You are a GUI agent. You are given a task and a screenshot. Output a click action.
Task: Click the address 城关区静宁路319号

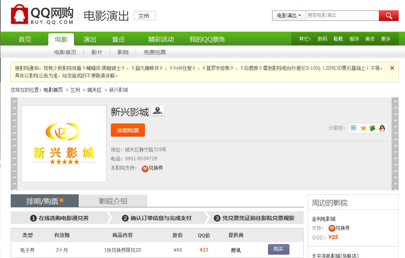coord(146,150)
